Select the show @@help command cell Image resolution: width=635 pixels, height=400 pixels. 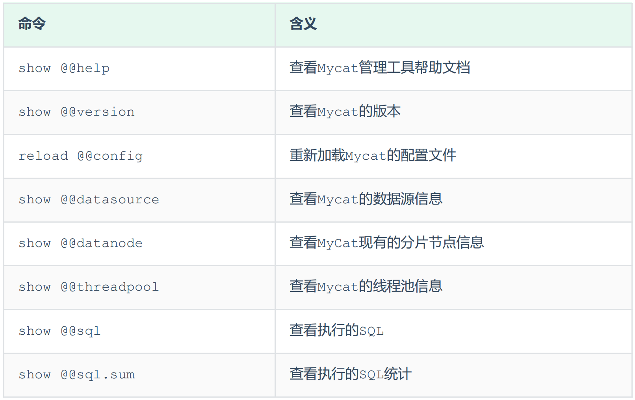tap(64, 68)
